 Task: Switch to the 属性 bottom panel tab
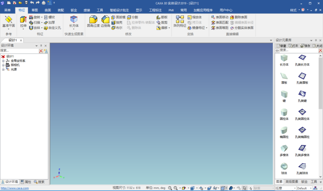[x=26, y=182]
